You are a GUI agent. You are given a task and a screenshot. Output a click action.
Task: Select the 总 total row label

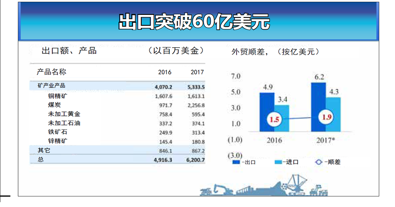coord(40,160)
